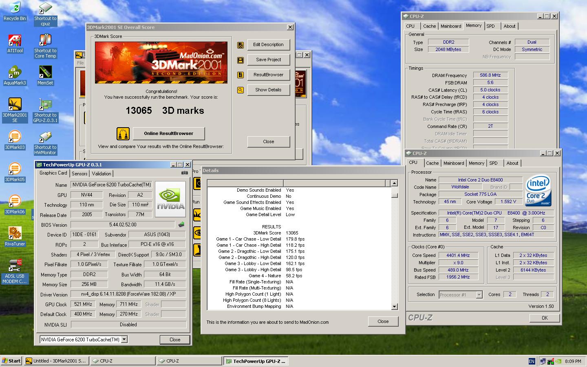
Task: Click Details list scrollbar up arrow
Action: 394,183
